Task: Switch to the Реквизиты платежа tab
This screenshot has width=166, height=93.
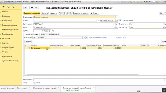Action: point(31,34)
